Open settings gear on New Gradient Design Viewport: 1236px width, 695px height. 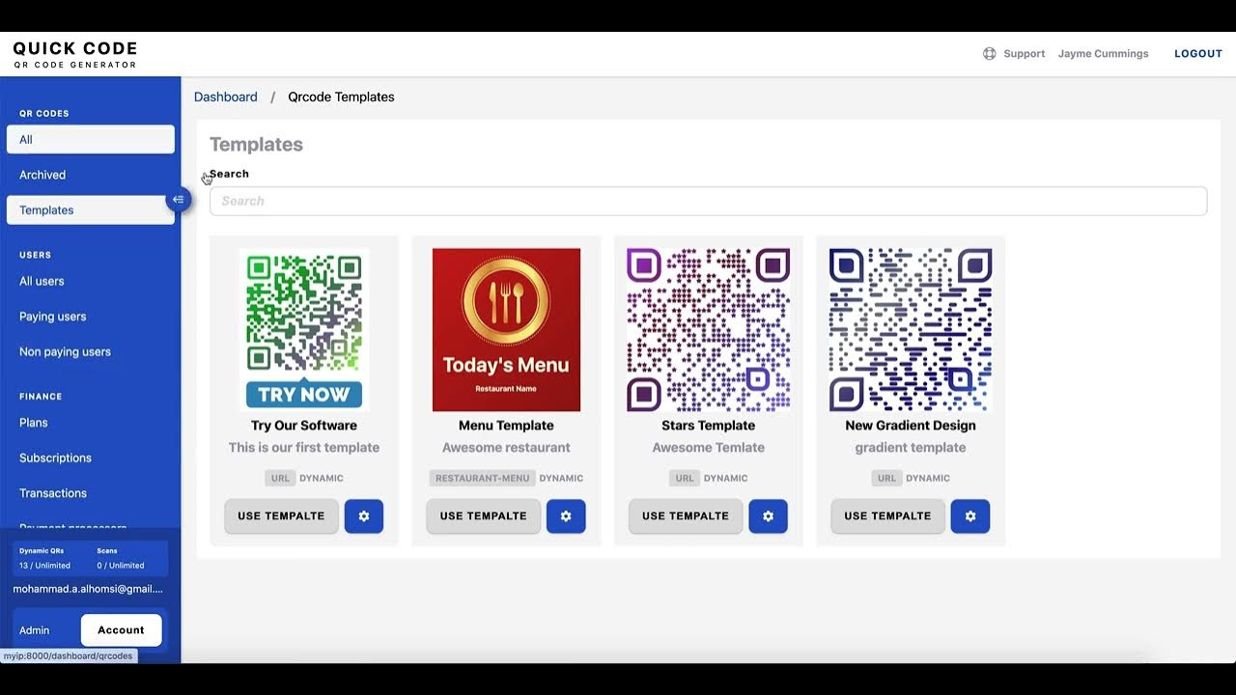pyautogui.click(x=969, y=516)
